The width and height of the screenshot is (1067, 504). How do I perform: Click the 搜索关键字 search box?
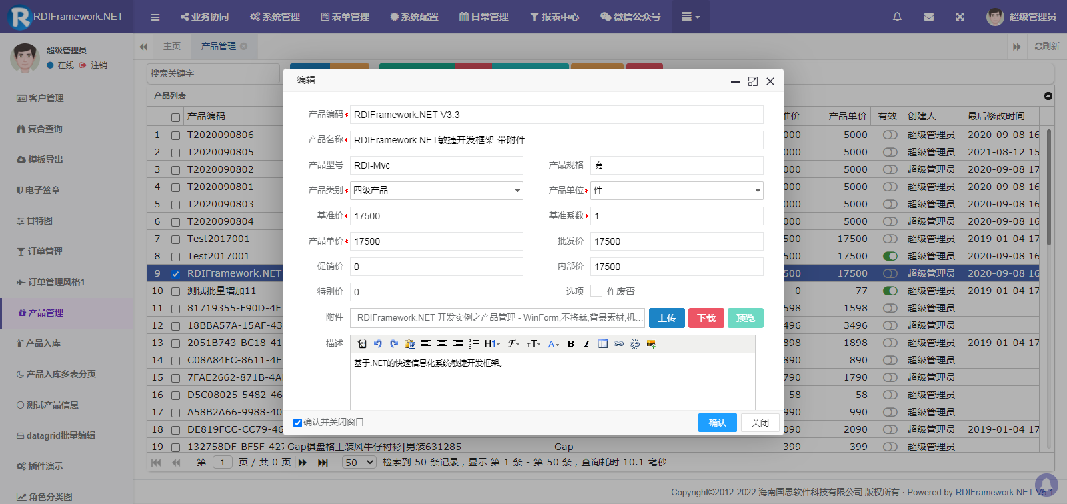click(213, 73)
